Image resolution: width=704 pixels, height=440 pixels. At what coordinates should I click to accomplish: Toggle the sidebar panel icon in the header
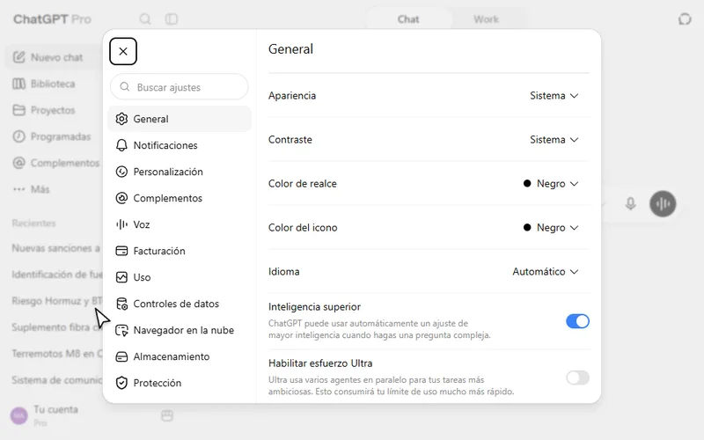point(172,18)
